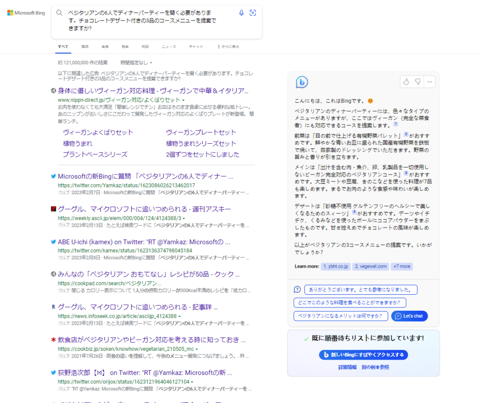This screenshot has height=403, width=478.
Task: Give thumbs up to Bing answer
Action: (406, 82)
